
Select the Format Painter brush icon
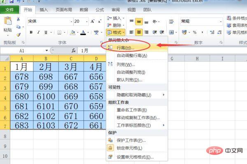pyautogui.click(x=19, y=35)
